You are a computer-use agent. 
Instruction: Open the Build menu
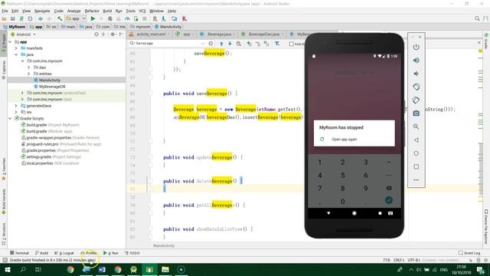click(x=107, y=11)
